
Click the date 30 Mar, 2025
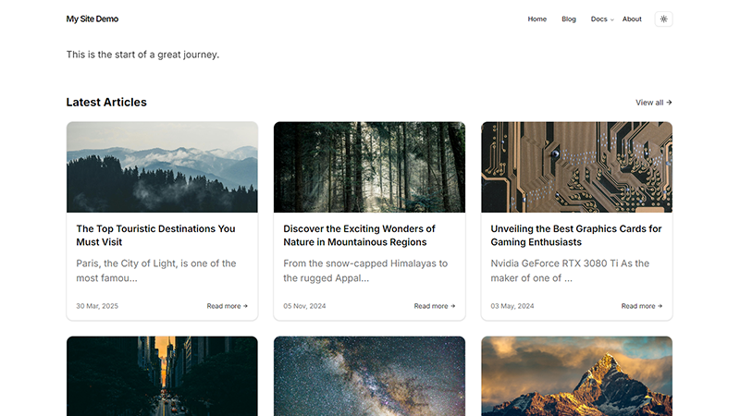pyautogui.click(x=97, y=306)
